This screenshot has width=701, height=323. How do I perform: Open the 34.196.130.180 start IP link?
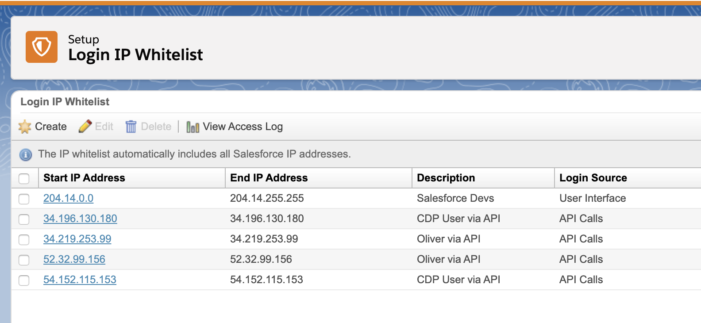tap(80, 219)
